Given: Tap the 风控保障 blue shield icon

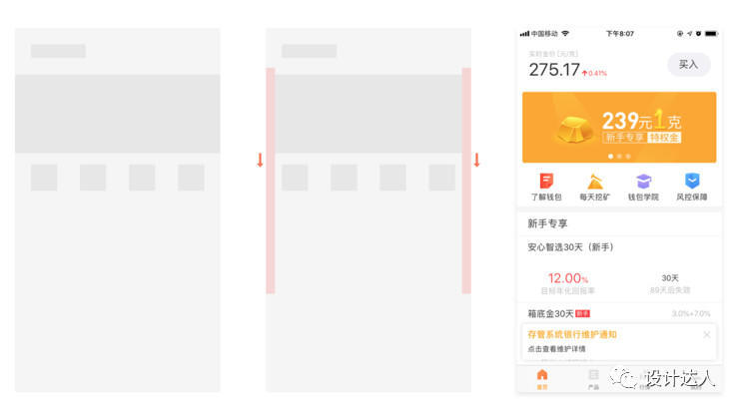Looking at the screenshot, I should 692,181.
